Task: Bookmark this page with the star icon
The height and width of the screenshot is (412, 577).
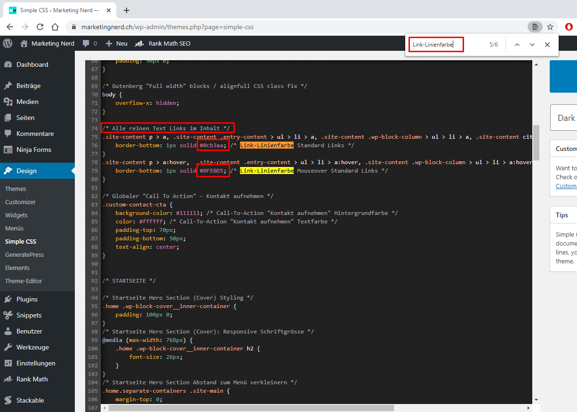Action: [x=550, y=27]
